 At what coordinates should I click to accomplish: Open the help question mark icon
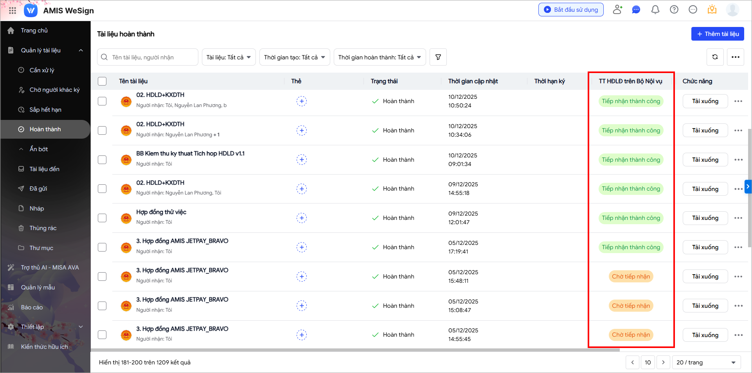click(674, 10)
